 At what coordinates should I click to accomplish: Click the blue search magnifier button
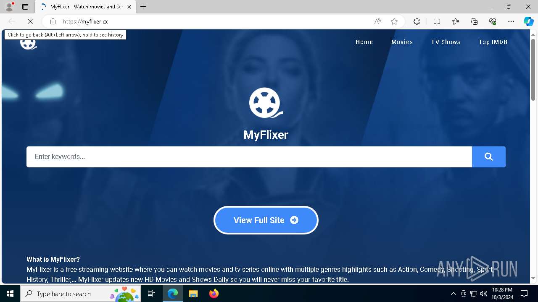[489, 157]
